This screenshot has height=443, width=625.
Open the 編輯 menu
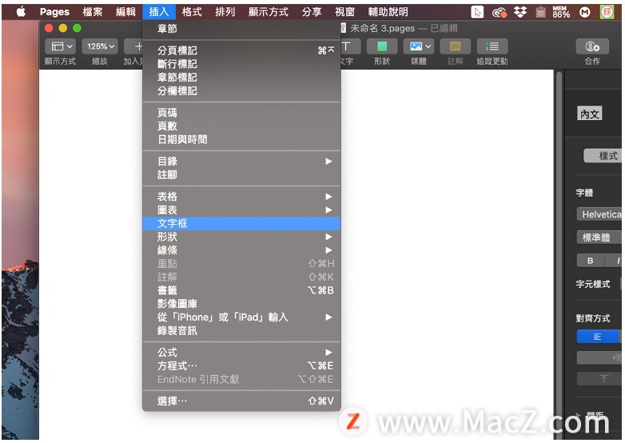(x=125, y=12)
